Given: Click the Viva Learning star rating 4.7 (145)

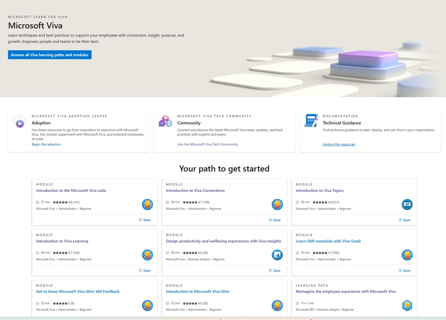Looking at the screenshot, I should coord(66,253).
